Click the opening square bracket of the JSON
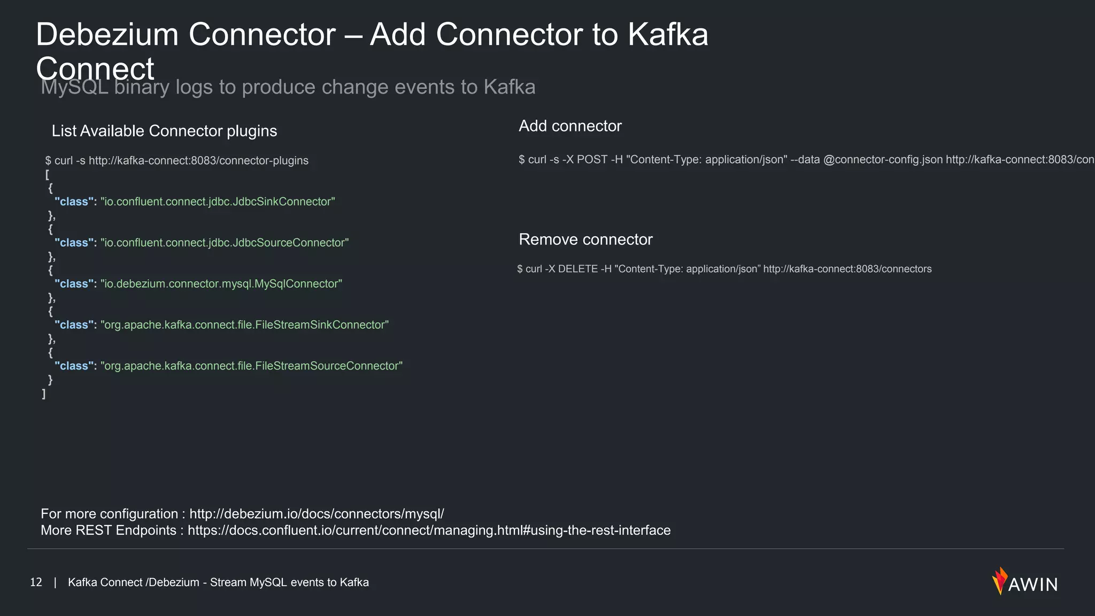Viewport: 1095px width, 616px height. click(47, 175)
